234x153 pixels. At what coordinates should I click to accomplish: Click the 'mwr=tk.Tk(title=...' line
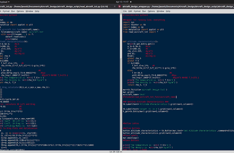[145, 90]
